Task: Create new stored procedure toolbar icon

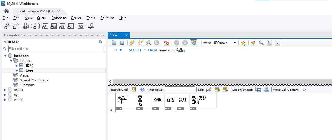Action: (x=62, y=26)
